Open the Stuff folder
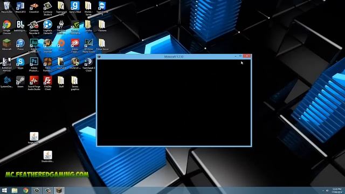Image resolution: width=345 pixels, height=194 pixels. (61, 82)
